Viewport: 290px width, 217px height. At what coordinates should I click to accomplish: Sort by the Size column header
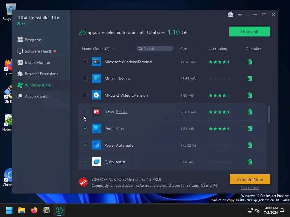pos(184,49)
